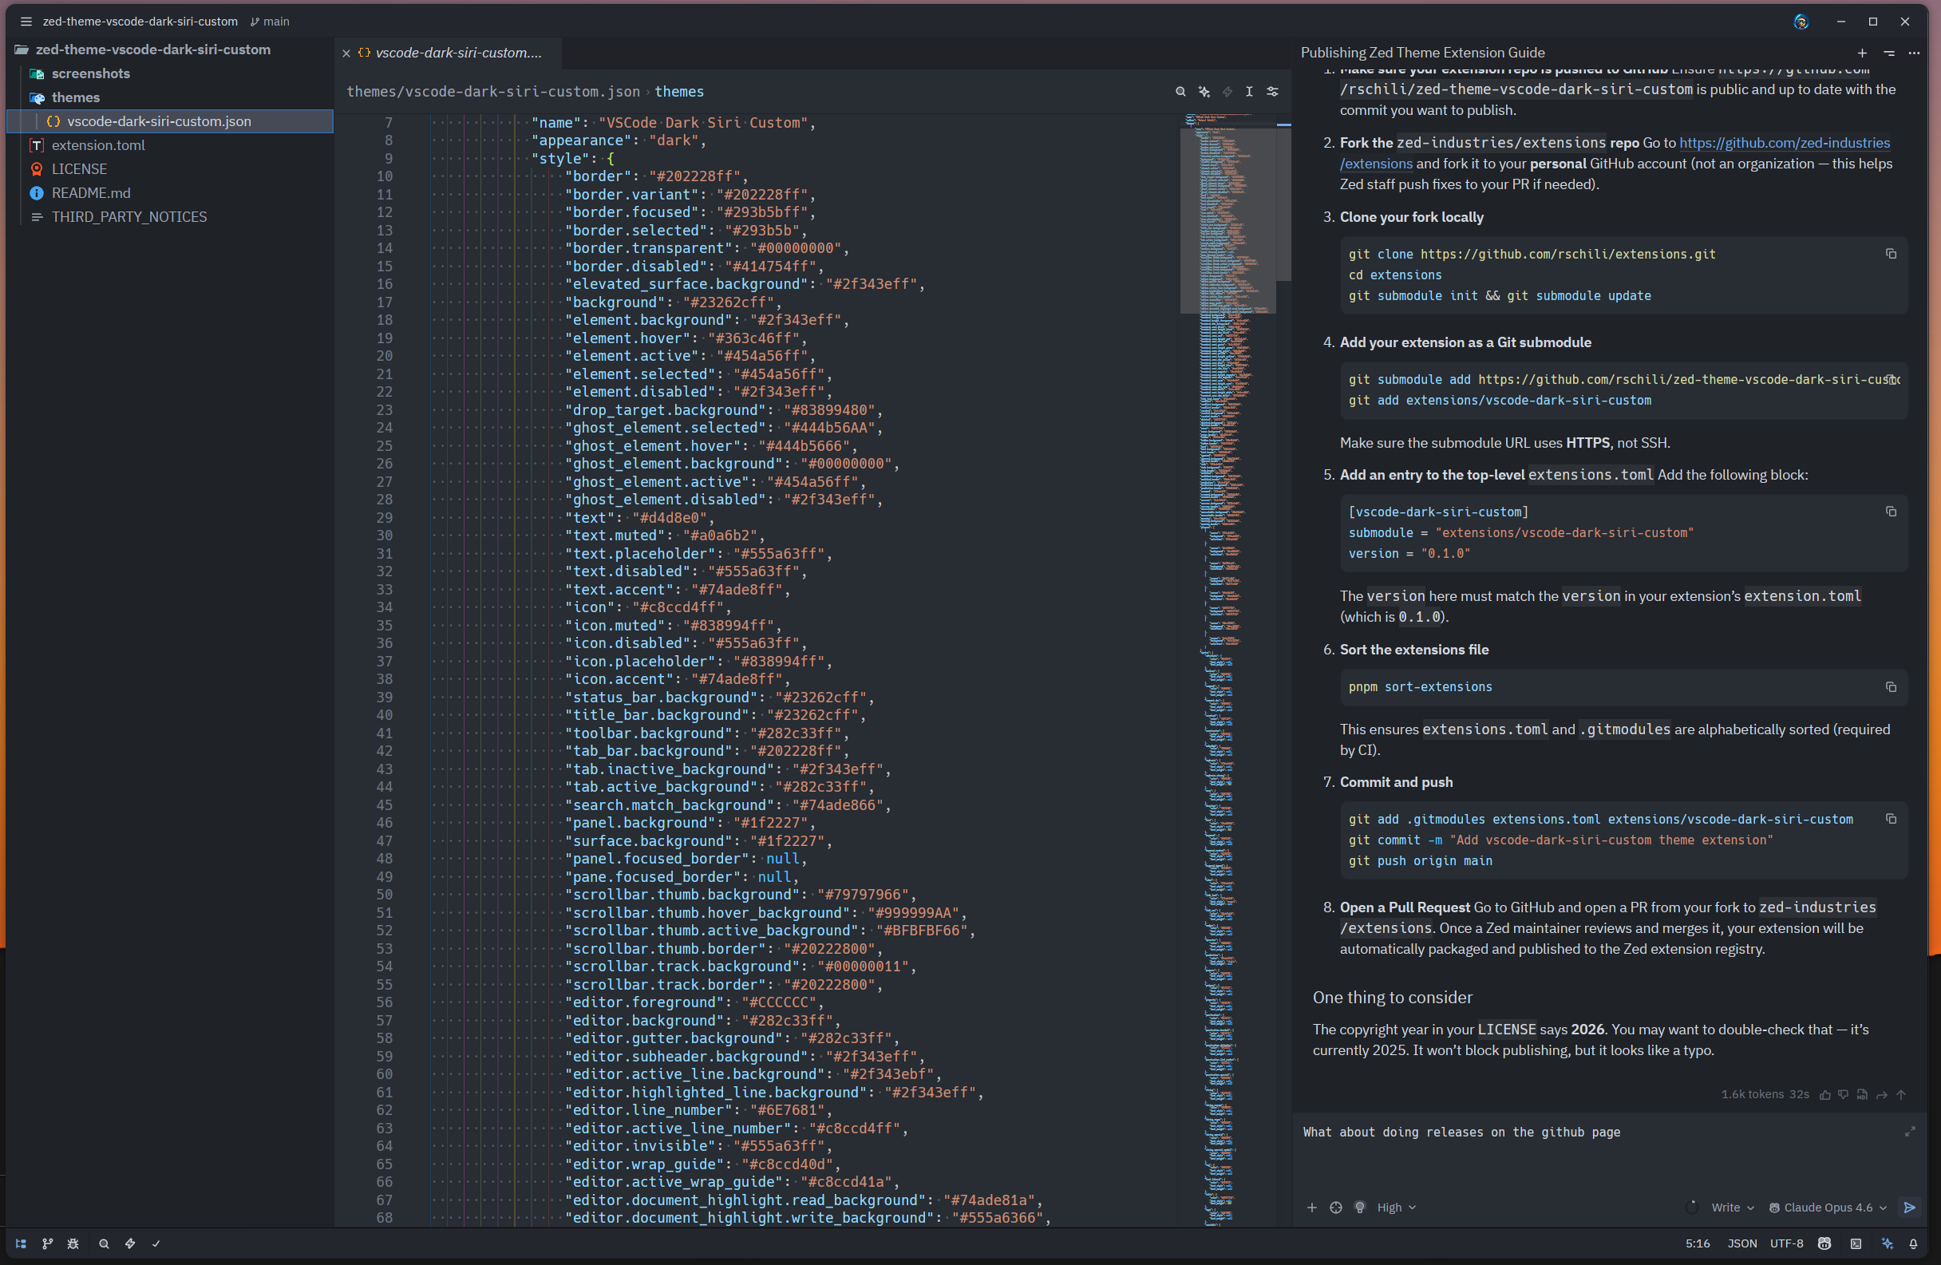Send the message with the arrow button

(1910, 1207)
